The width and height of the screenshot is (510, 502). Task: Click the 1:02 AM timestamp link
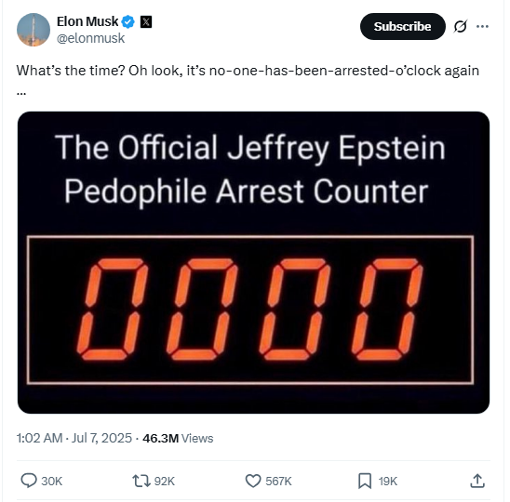click(39, 438)
